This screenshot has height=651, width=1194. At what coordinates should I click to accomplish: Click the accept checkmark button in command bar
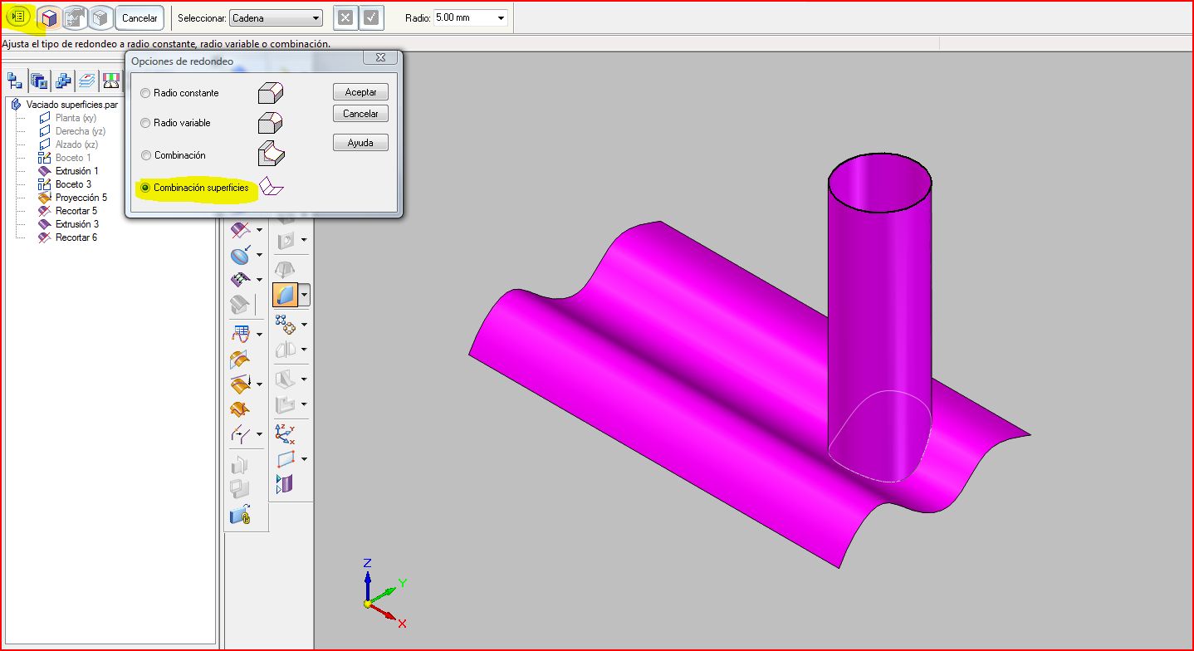coord(371,17)
